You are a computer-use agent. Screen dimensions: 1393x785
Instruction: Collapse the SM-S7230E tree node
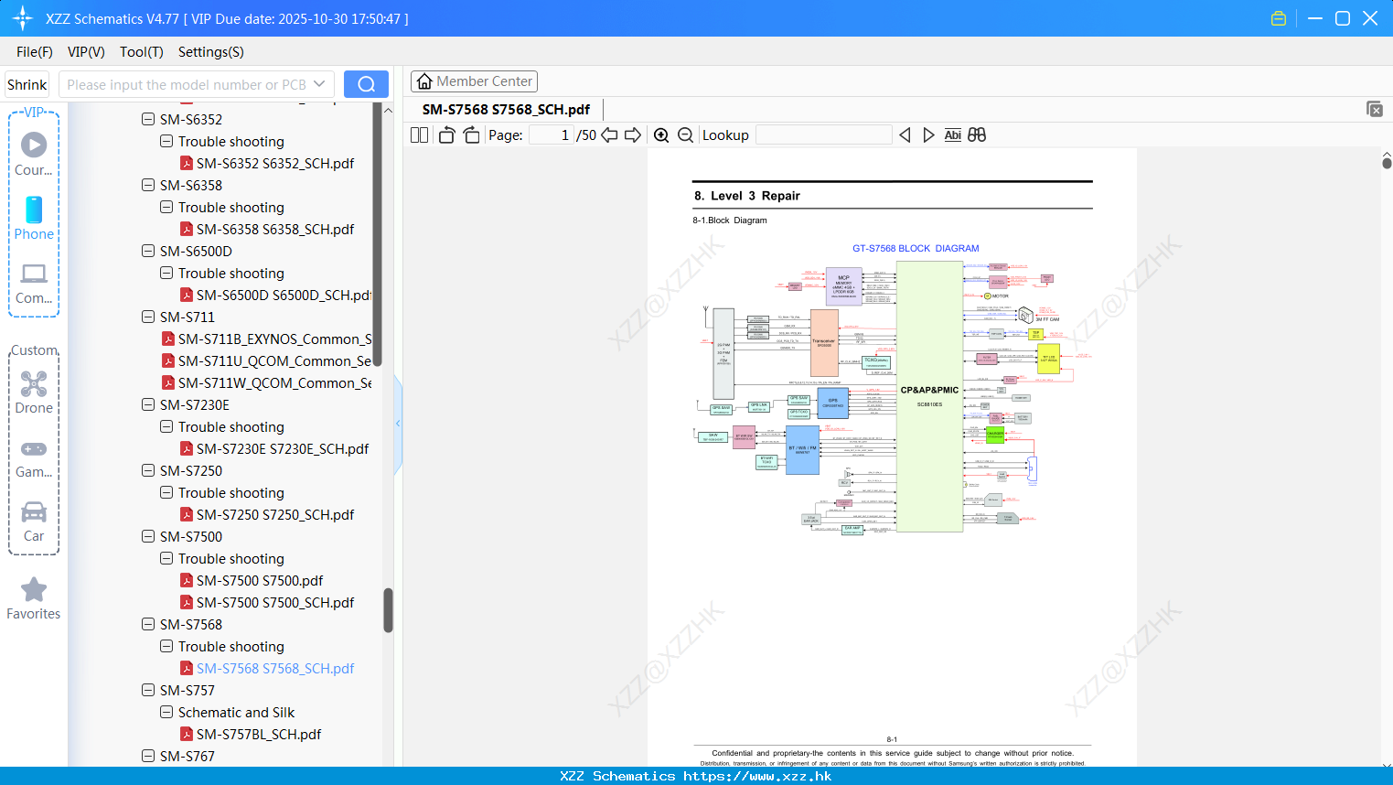coord(148,404)
